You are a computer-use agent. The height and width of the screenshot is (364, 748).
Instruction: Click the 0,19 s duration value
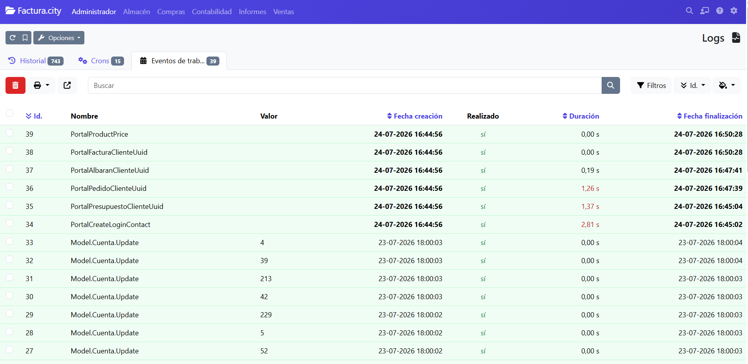pos(590,170)
